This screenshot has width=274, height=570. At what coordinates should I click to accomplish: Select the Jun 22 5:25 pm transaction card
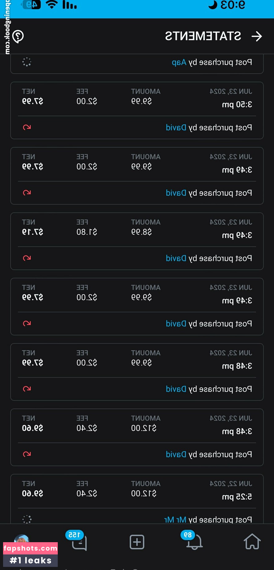(137, 491)
